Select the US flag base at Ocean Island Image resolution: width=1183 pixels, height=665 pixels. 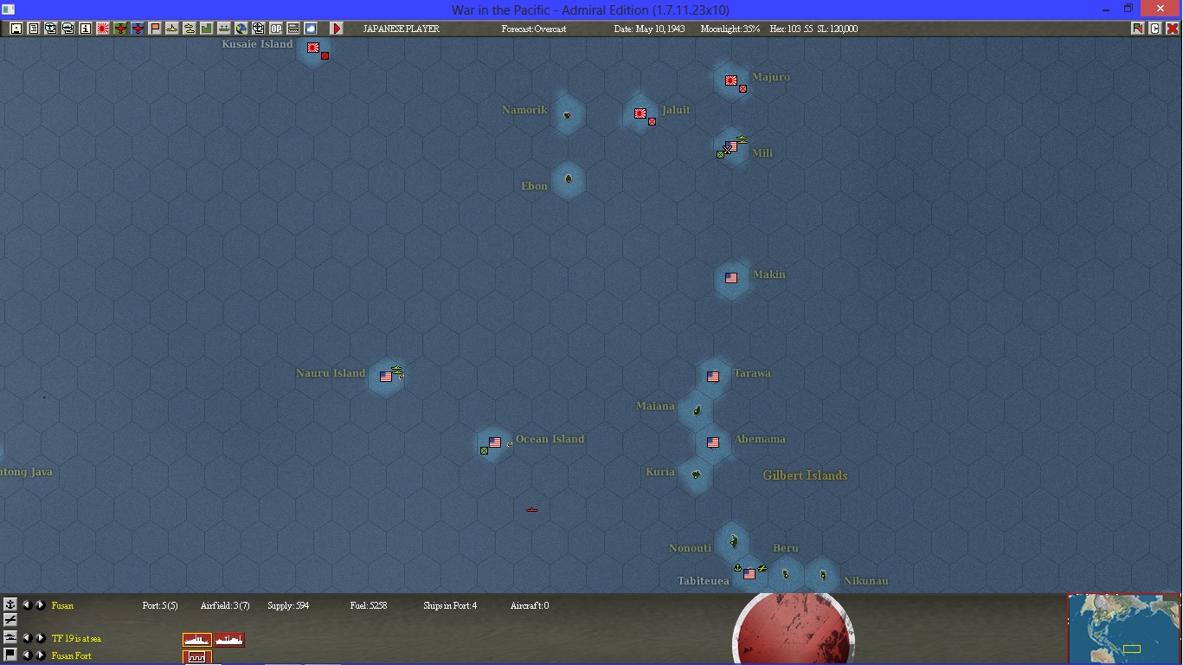point(495,442)
